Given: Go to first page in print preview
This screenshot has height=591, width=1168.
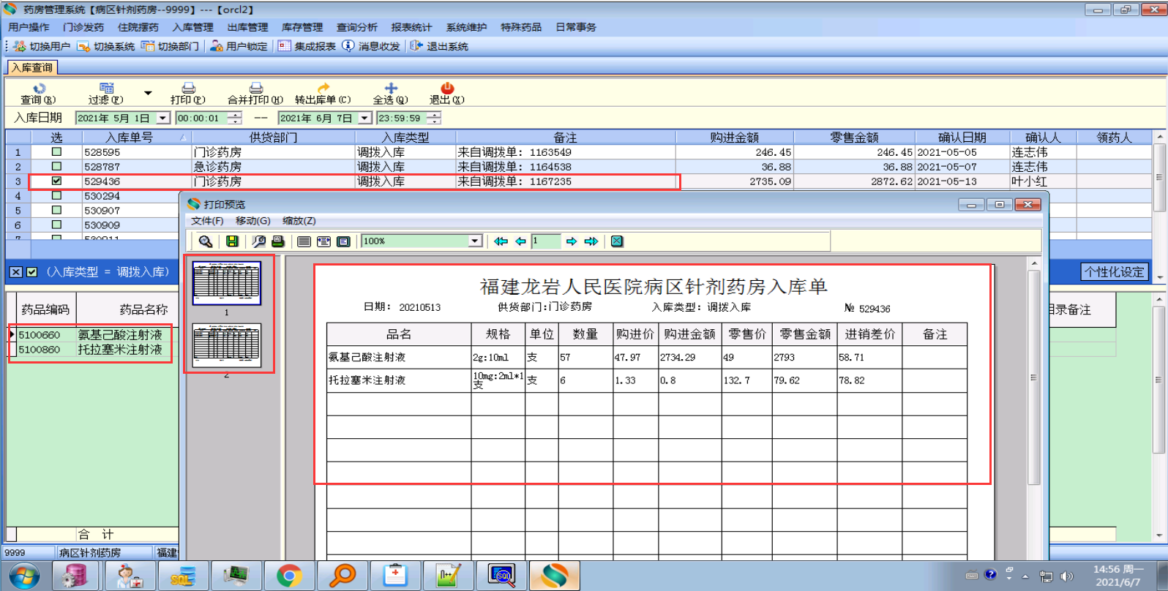Looking at the screenshot, I should click(501, 241).
